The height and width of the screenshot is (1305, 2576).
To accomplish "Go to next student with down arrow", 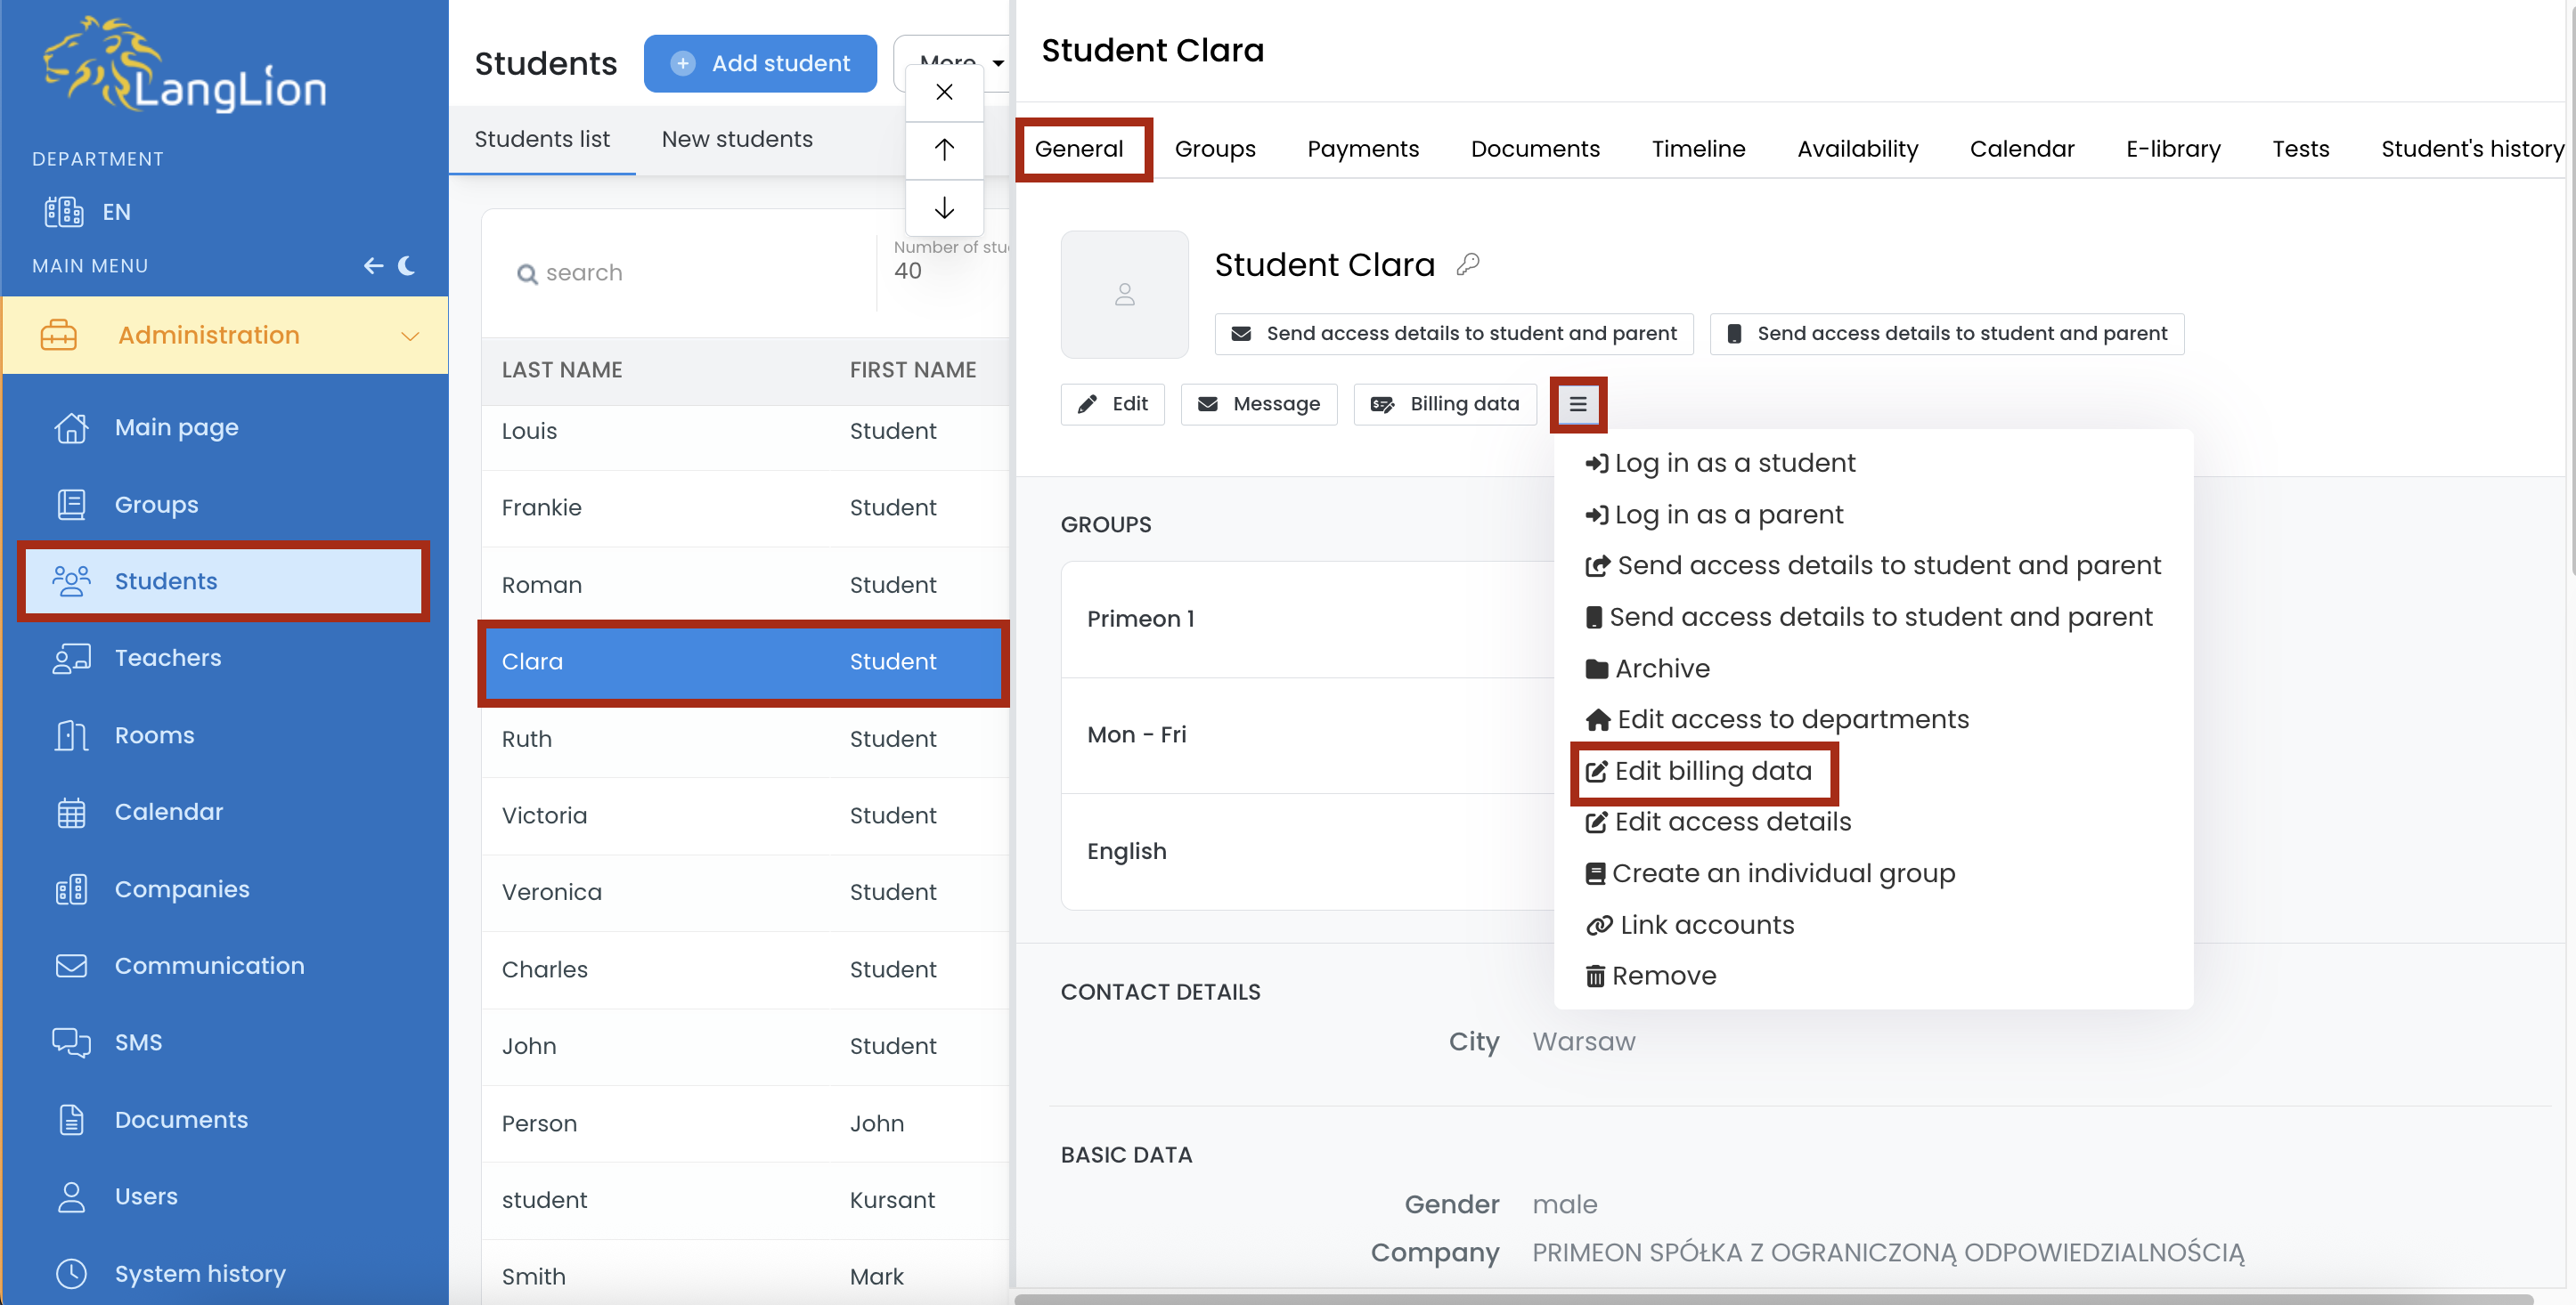I will [943, 207].
